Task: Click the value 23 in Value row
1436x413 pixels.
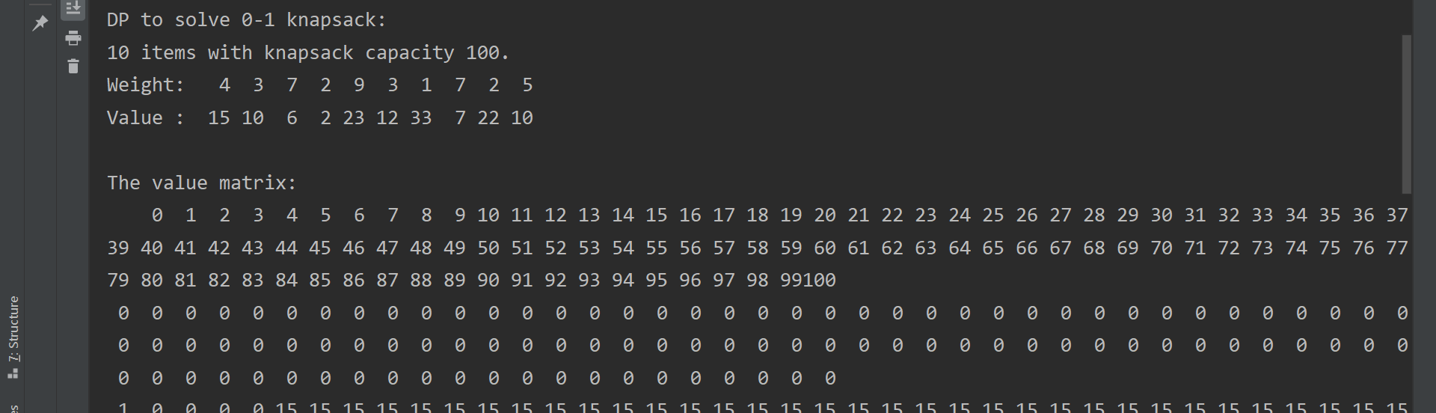Action: click(x=354, y=118)
